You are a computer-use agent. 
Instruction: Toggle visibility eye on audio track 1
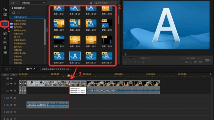pos(12,91)
